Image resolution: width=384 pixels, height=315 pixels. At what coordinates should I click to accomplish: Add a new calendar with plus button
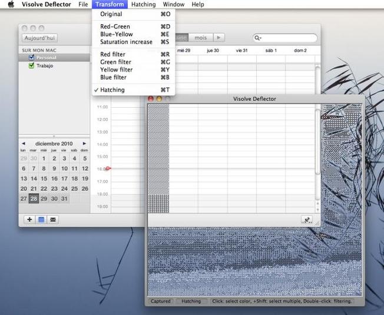coord(29,220)
